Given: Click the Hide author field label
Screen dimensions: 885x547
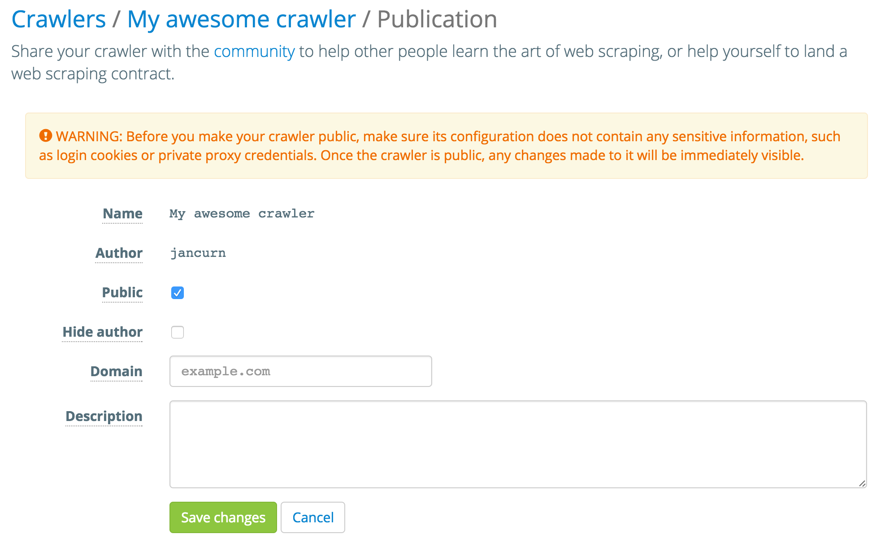Looking at the screenshot, I should click(x=102, y=332).
